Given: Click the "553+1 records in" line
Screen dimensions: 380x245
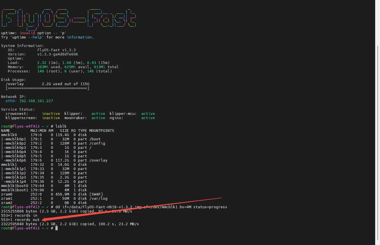Looking at the screenshot, I should (x=19, y=216).
